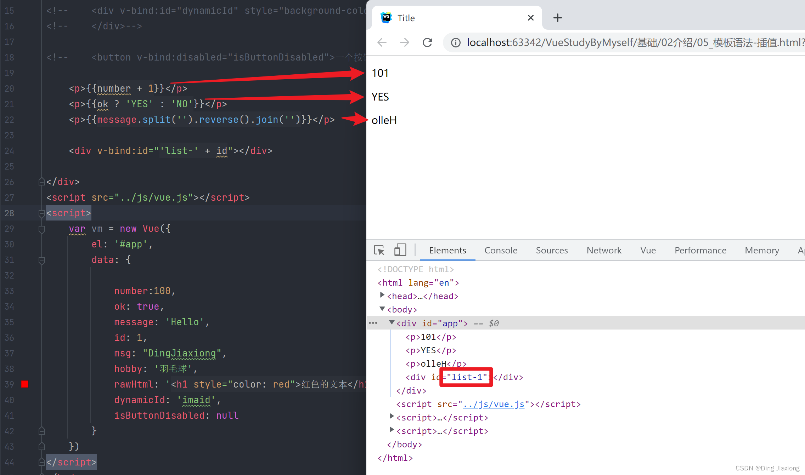Fold the data object at line 31
This screenshot has width=805, height=475.
(x=41, y=260)
